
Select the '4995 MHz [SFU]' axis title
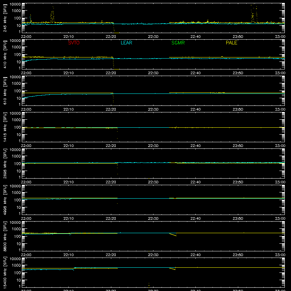click(x=5, y=200)
